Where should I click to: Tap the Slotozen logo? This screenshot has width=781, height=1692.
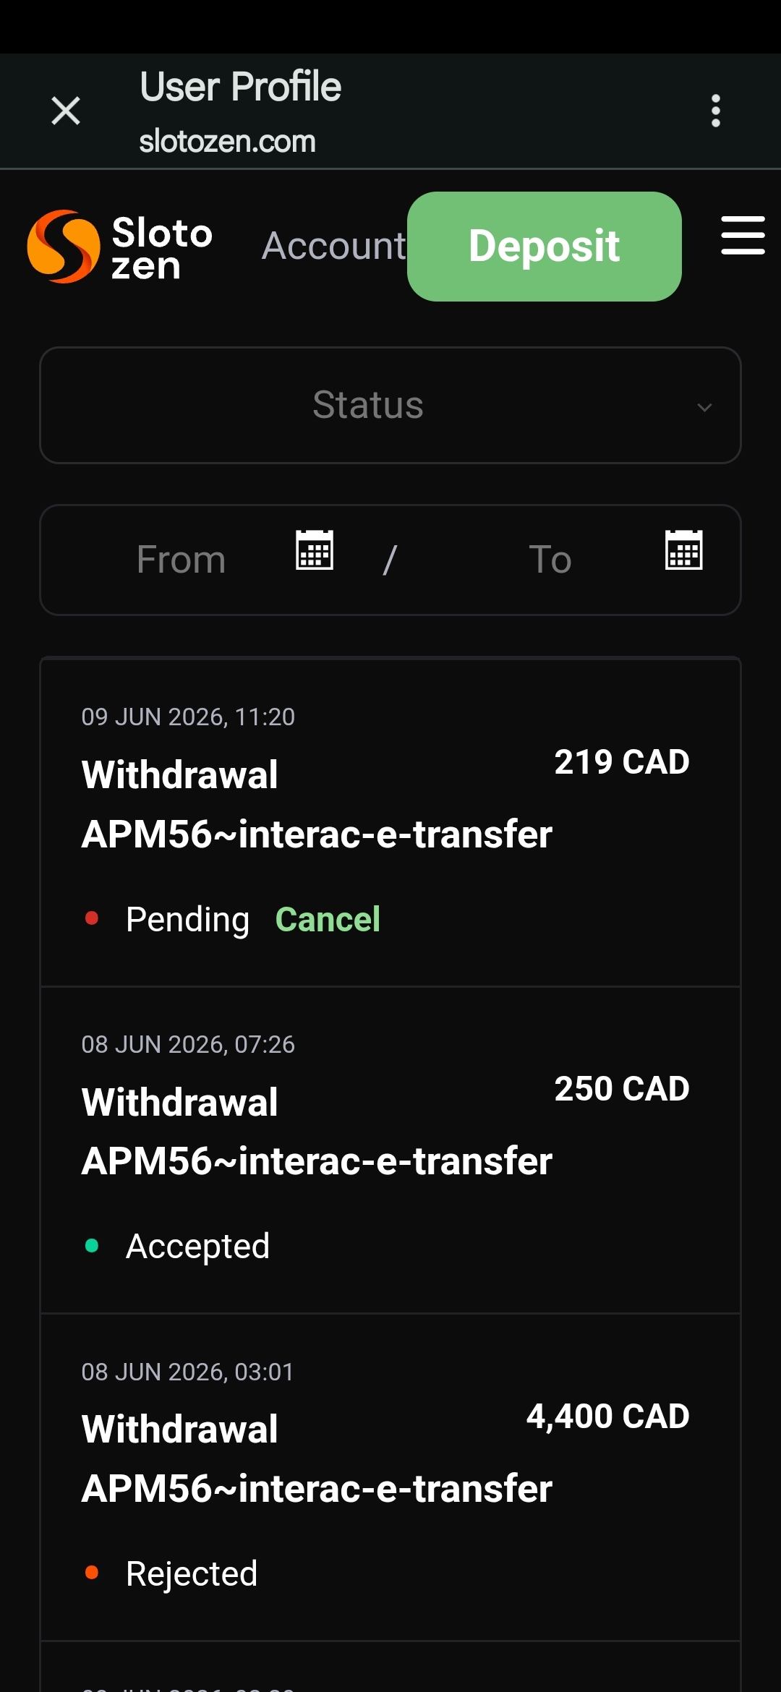pos(120,247)
